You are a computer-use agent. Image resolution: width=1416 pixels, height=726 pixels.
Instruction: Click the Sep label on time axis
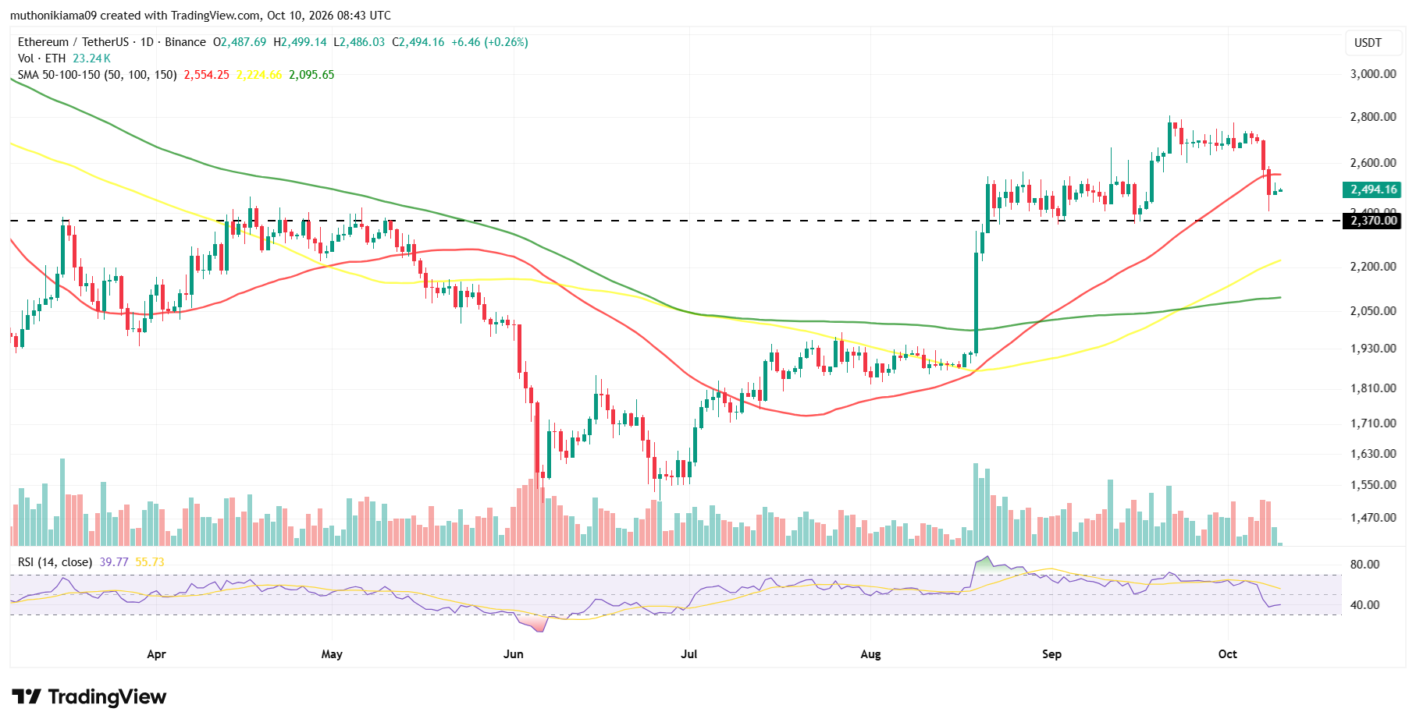pyautogui.click(x=1051, y=654)
